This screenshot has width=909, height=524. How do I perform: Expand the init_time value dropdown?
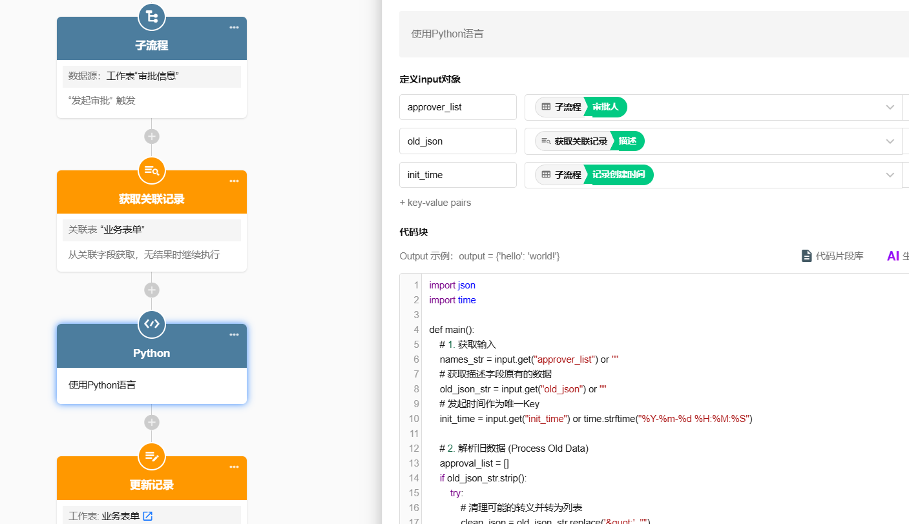pyautogui.click(x=890, y=175)
